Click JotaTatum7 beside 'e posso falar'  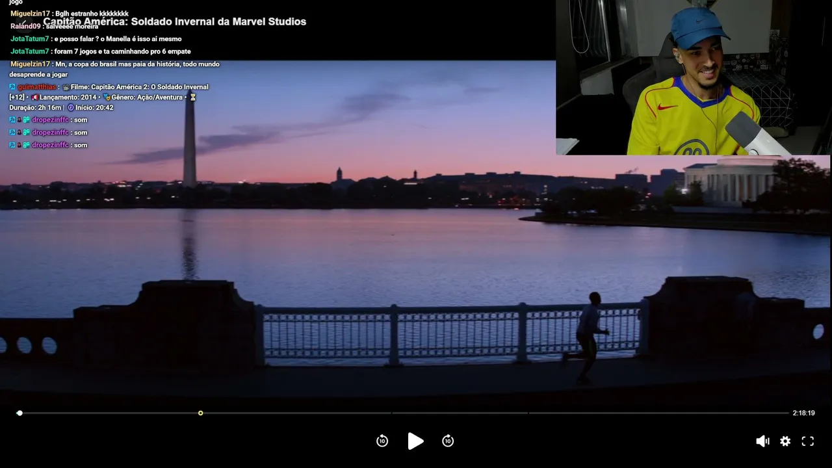pyautogui.click(x=30, y=39)
